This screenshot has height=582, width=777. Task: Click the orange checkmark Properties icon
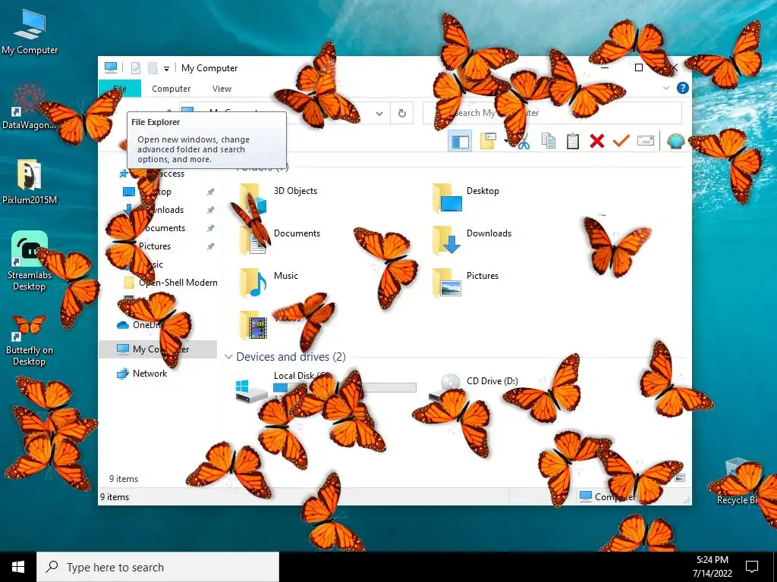pyautogui.click(x=621, y=142)
